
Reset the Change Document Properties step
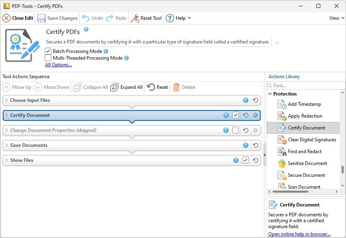(x=246, y=130)
